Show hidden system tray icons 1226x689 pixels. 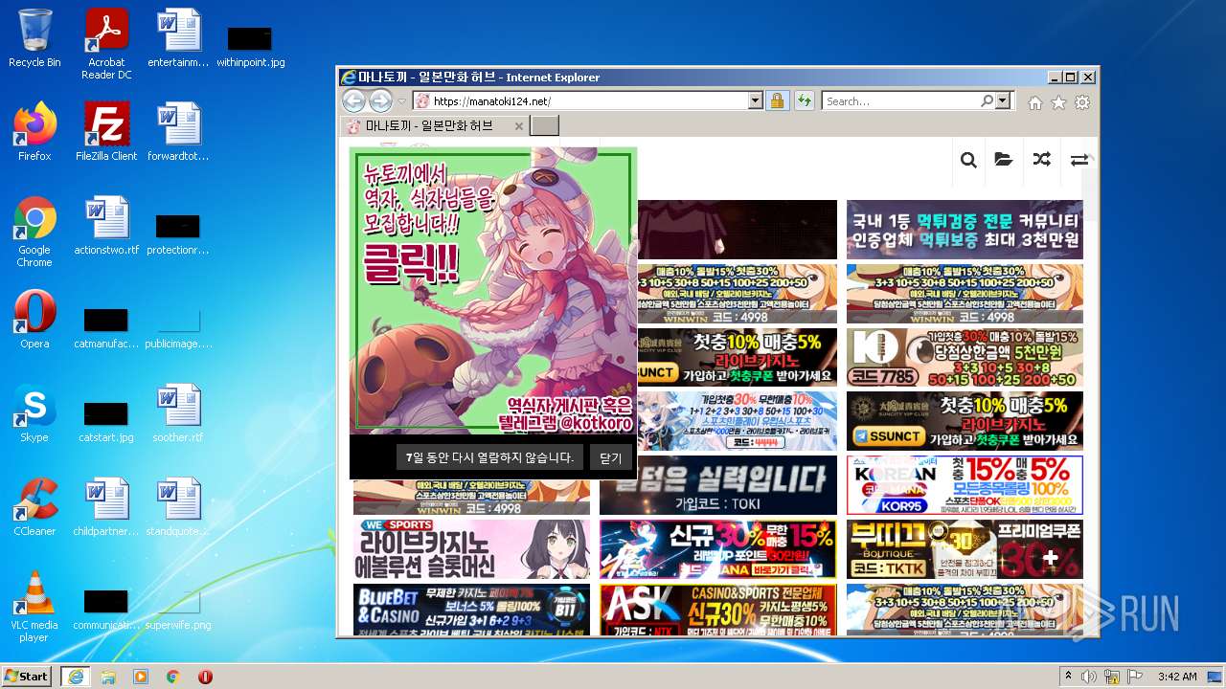click(1069, 677)
